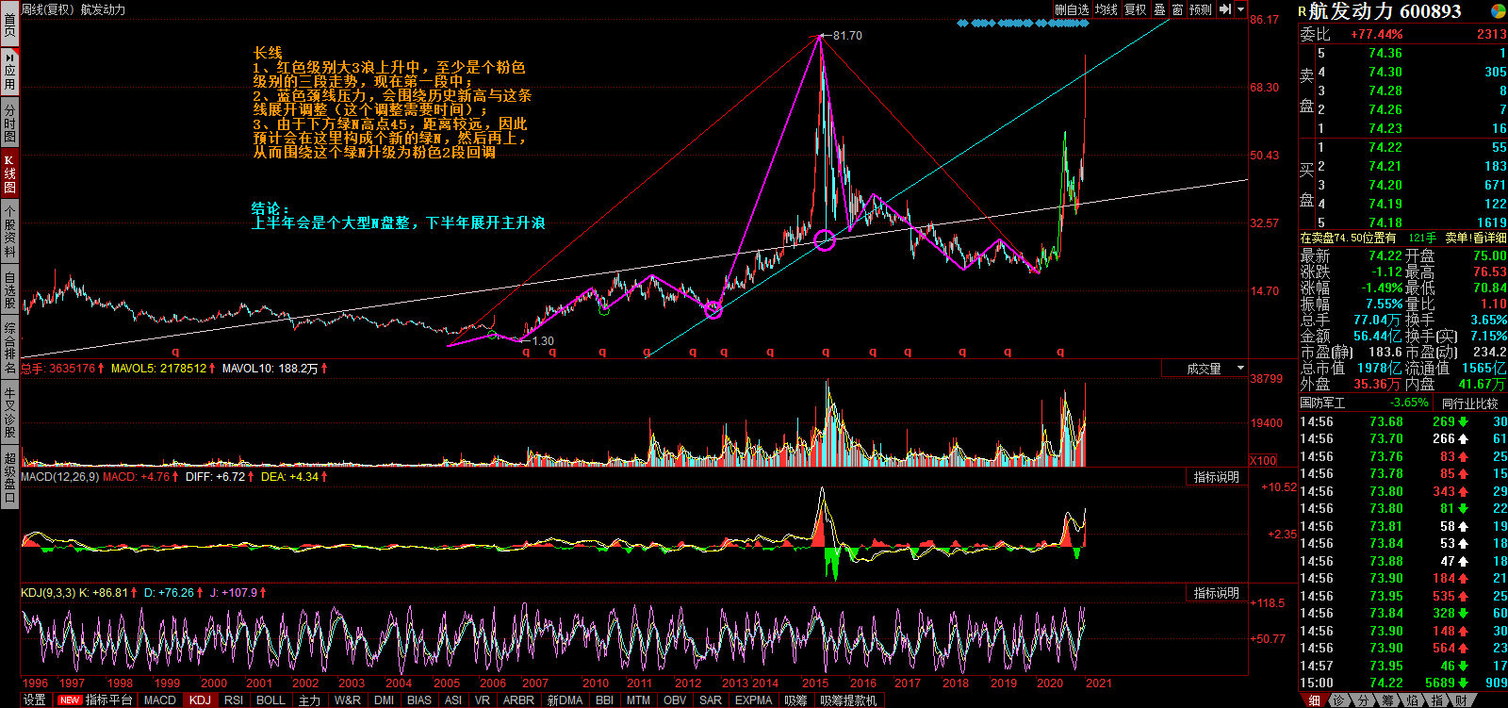Select the K线图 sidebar icon
Viewport: 1508px width, 708px height.
click(9, 173)
